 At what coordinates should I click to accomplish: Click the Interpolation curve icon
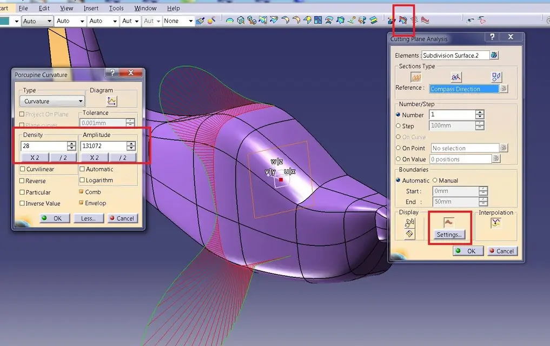coord(495,223)
